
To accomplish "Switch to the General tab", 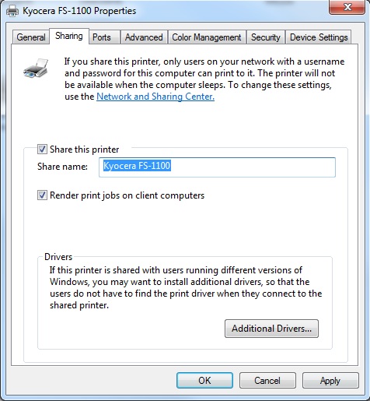I will [31, 37].
